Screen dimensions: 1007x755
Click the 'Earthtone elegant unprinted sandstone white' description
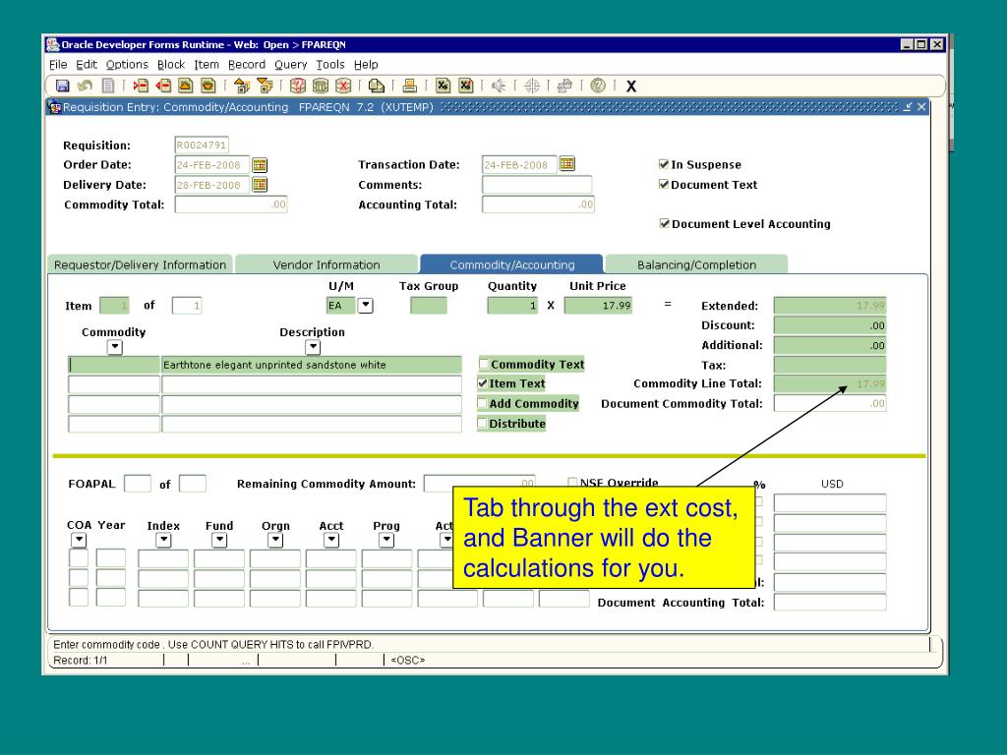(x=312, y=365)
